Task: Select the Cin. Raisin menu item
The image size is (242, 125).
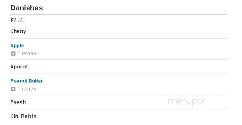Action: pyautogui.click(x=23, y=116)
